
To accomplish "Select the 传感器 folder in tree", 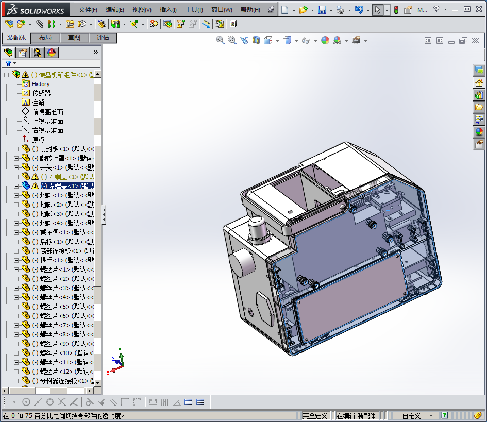I will [41, 93].
